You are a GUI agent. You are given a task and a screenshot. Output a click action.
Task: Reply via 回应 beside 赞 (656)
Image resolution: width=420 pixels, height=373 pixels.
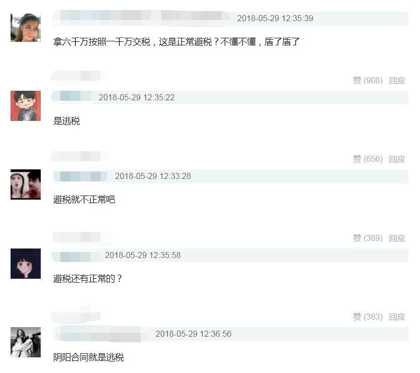point(397,159)
